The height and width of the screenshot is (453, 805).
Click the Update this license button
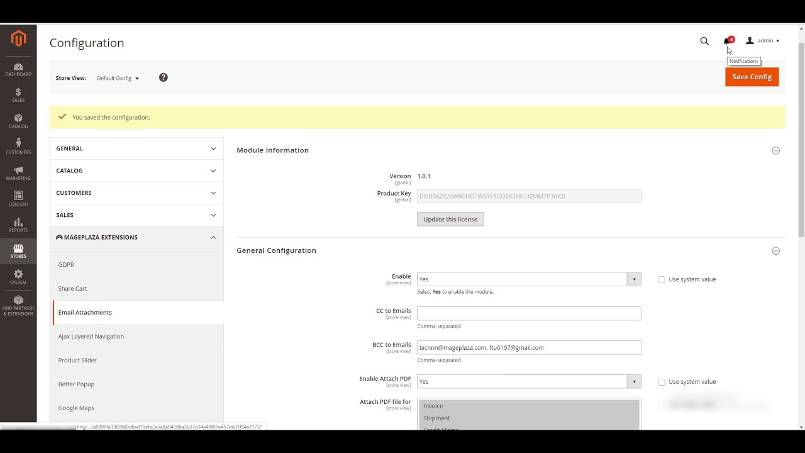click(x=450, y=219)
